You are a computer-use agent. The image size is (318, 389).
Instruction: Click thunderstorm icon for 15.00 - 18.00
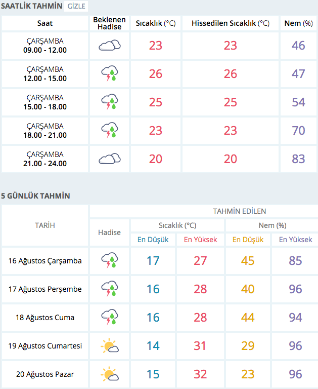[109, 102]
